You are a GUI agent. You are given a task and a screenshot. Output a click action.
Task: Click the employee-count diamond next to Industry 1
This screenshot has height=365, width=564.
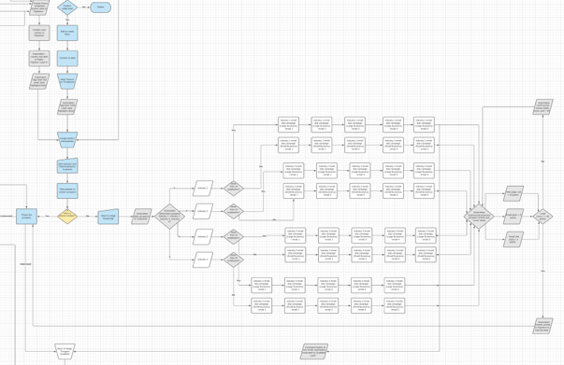click(x=234, y=189)
